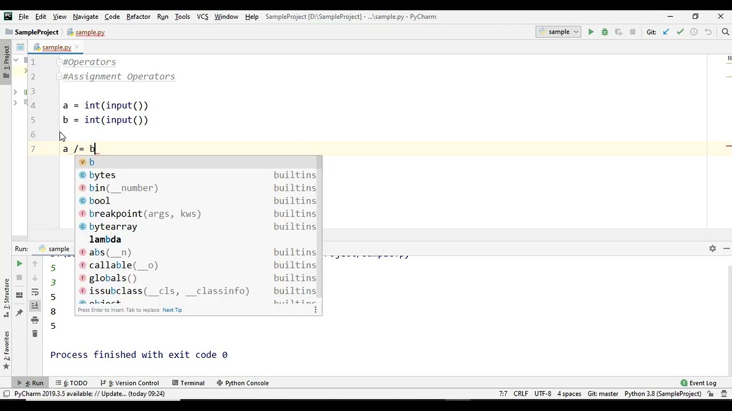Collapse the comment fold on line 1
This screenshot has width=732, height=411.
click(x=59, y=62)
